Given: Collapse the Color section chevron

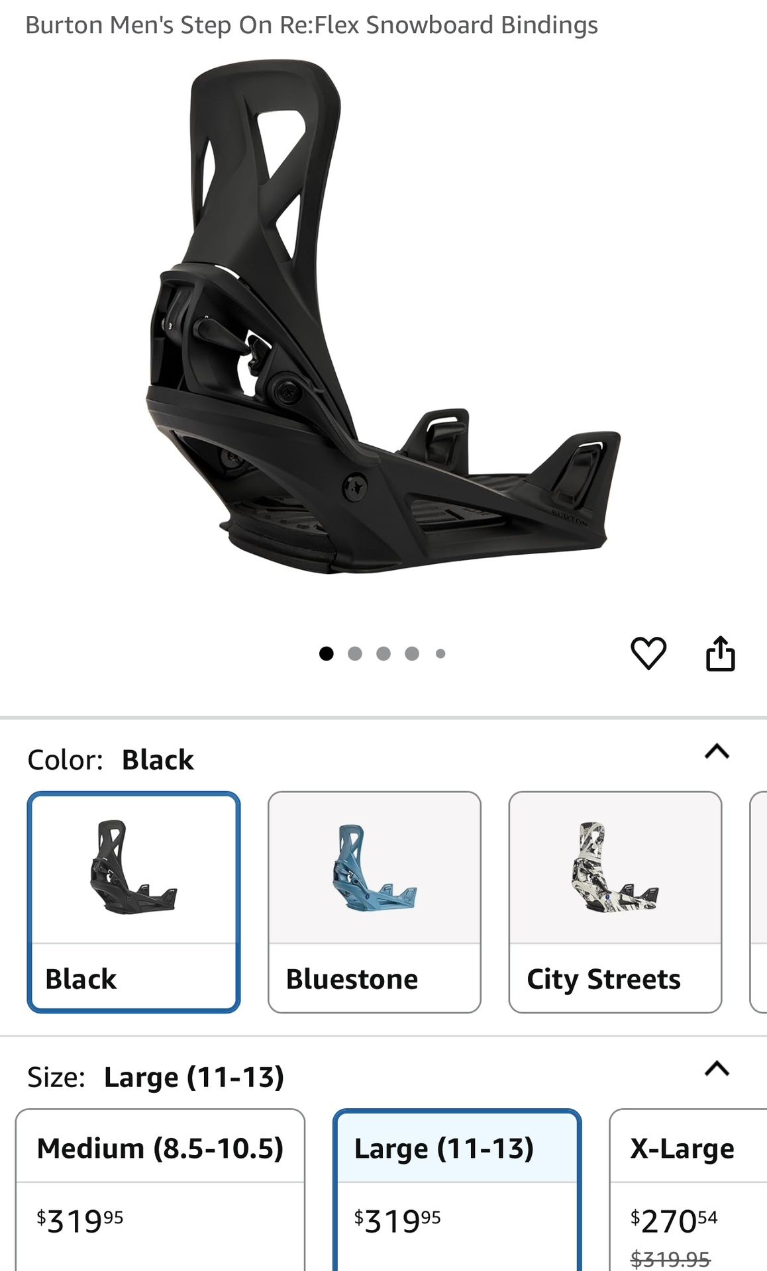Looking at the screenshot, I should click(717, 751).
